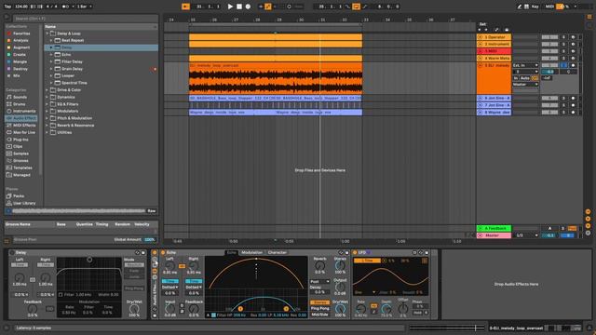Open the Ext. In input dropdown
596x335 pixels.
tap(525, 66)
